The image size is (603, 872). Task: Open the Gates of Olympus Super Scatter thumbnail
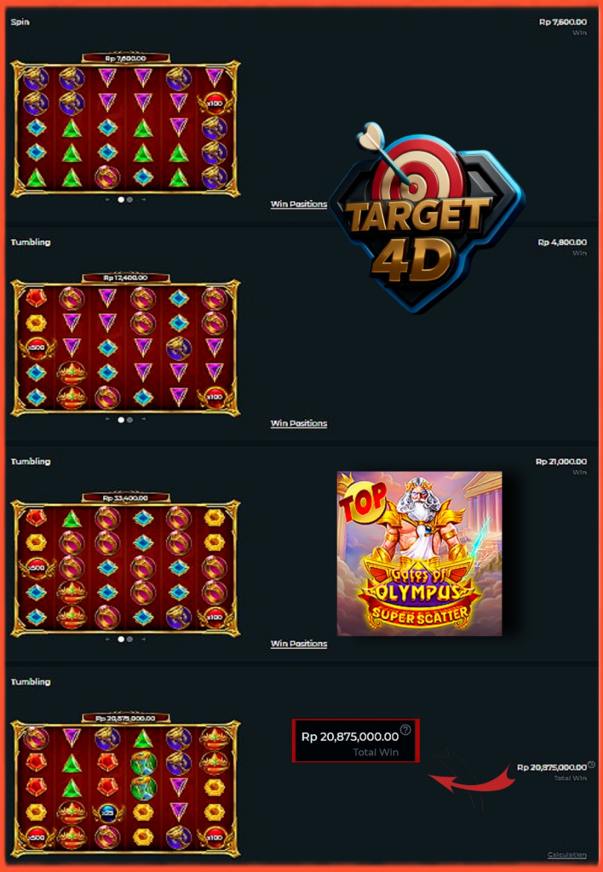point(419,554)
